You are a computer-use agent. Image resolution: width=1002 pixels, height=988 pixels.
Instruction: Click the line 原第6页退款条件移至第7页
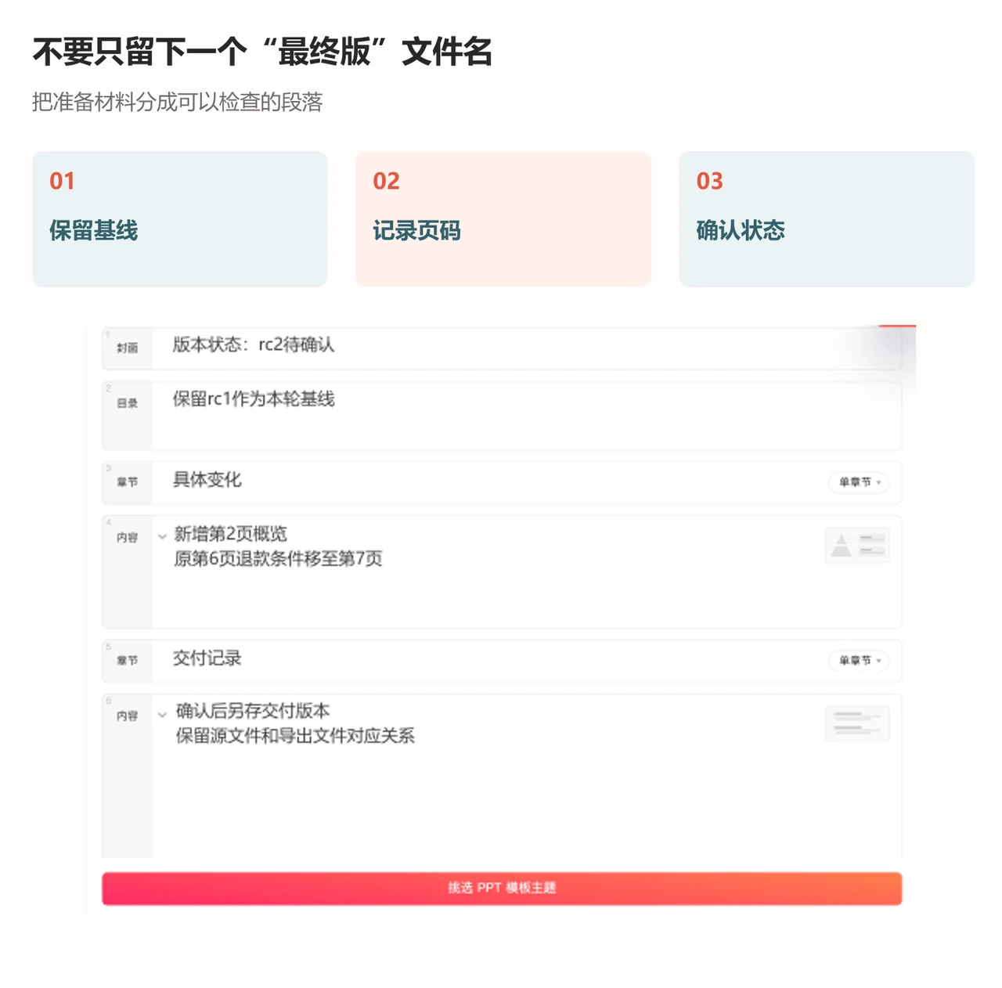(278, 559)
